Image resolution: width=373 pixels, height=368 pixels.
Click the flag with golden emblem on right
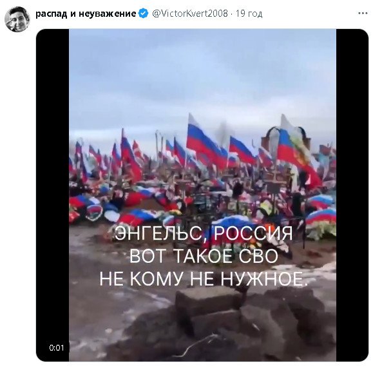tap(298, 150)
